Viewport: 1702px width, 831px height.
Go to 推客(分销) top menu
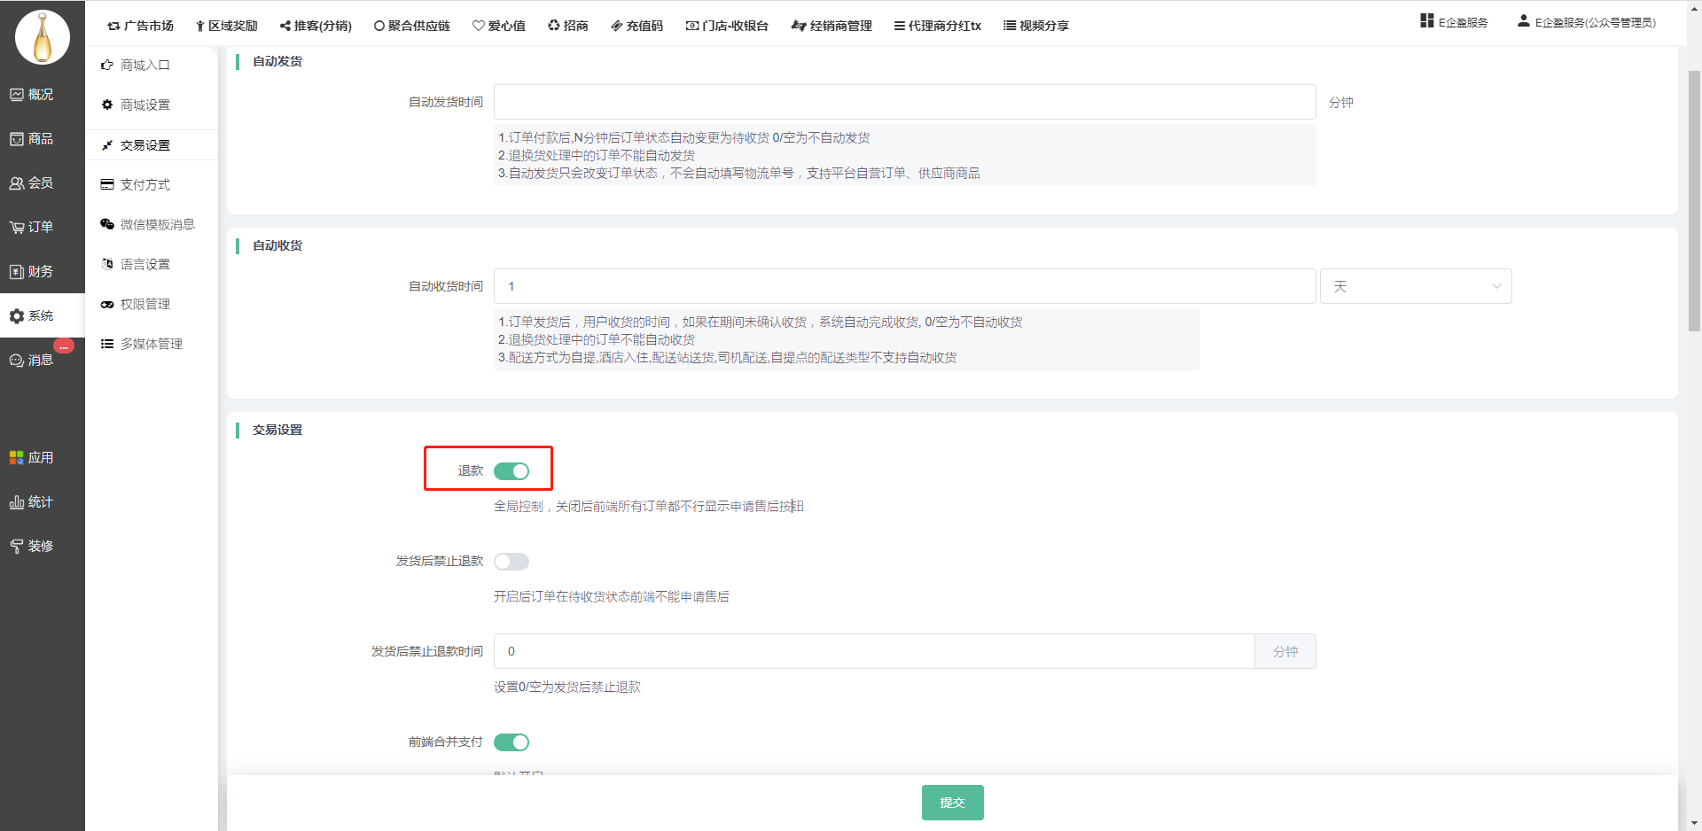point(316,26)
